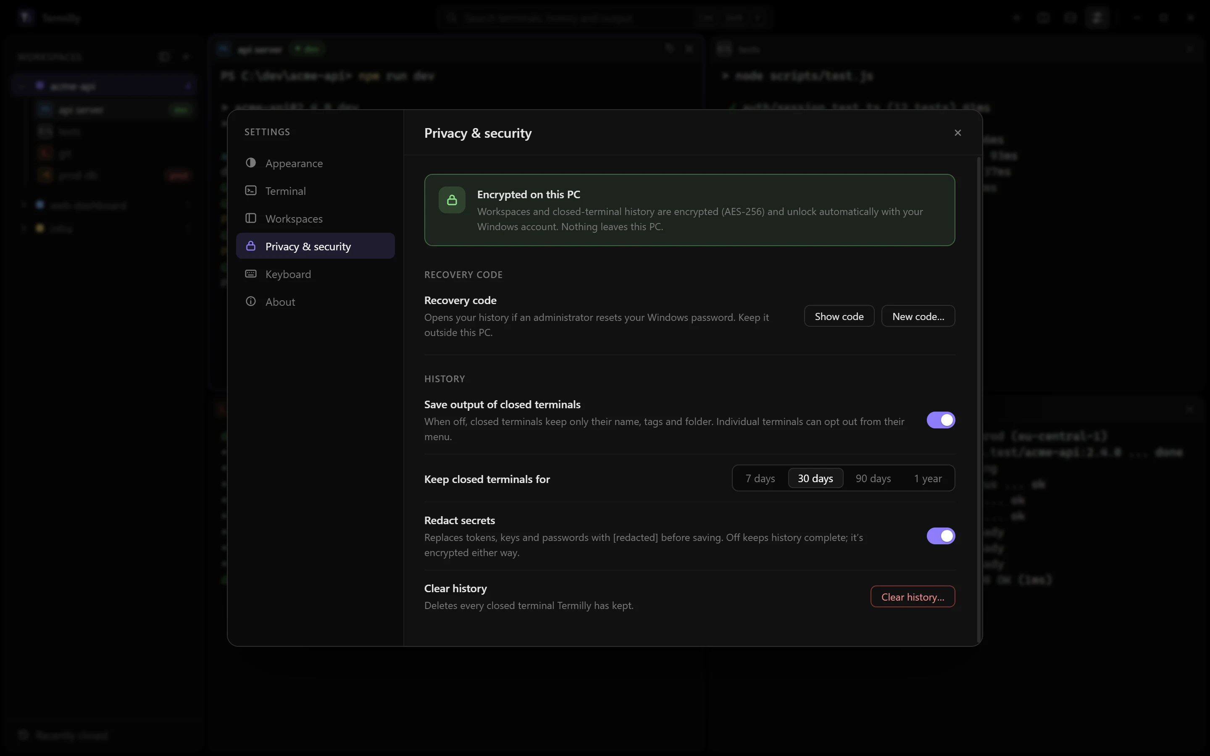Viewport: 1210px width, 756px height.
Task: Click the Show code button
Action: (839, 316)
